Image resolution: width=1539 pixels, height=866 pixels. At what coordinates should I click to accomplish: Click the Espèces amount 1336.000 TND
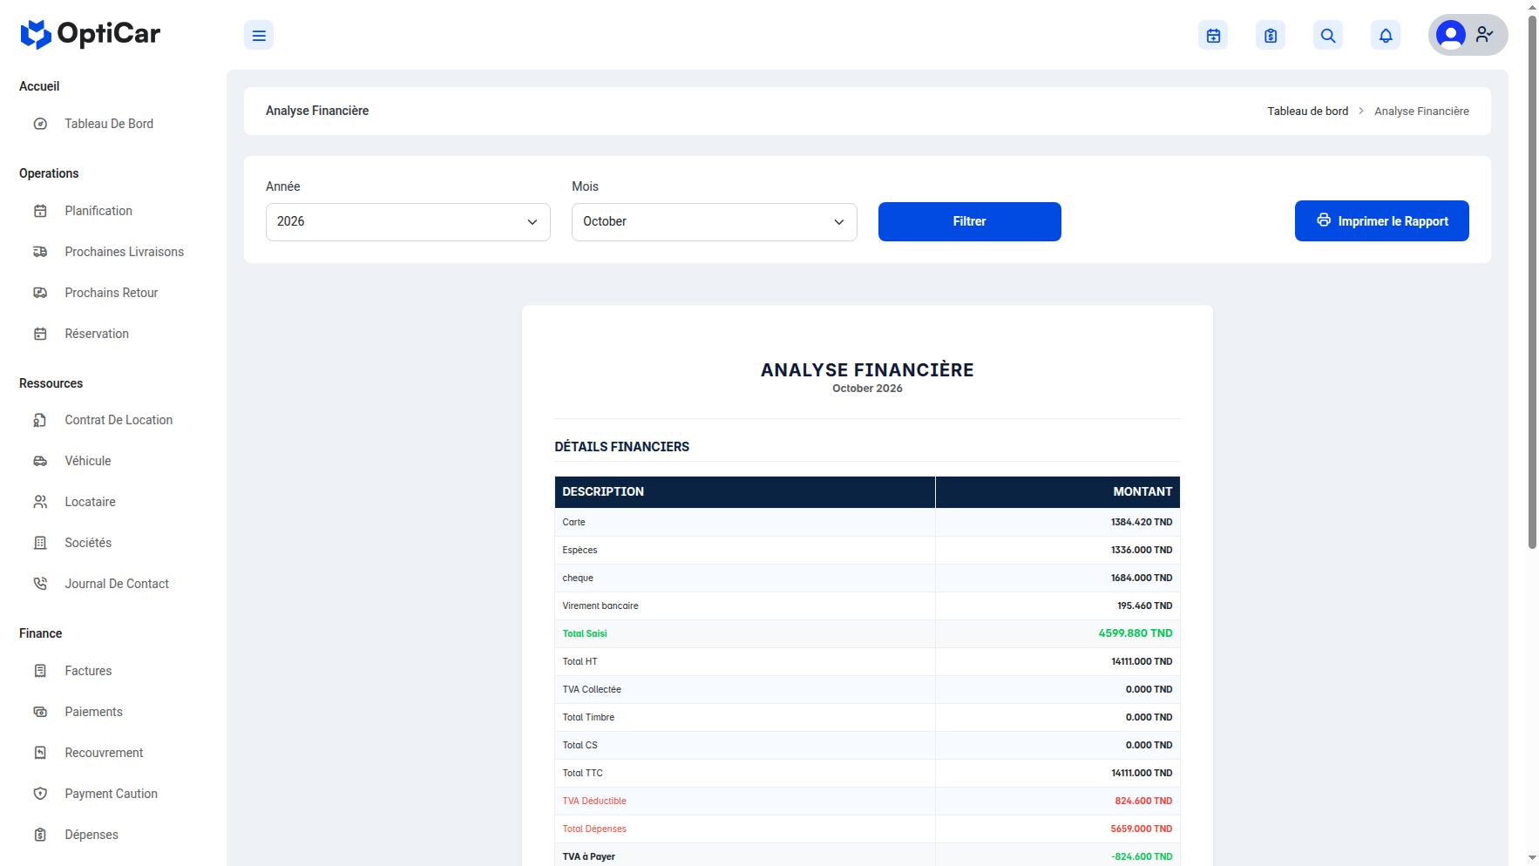click(1142, 550)
